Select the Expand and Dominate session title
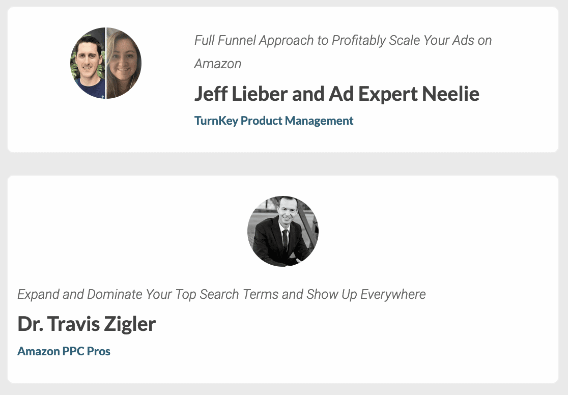The width and height of the screenshot is (568, 395). 221,294
